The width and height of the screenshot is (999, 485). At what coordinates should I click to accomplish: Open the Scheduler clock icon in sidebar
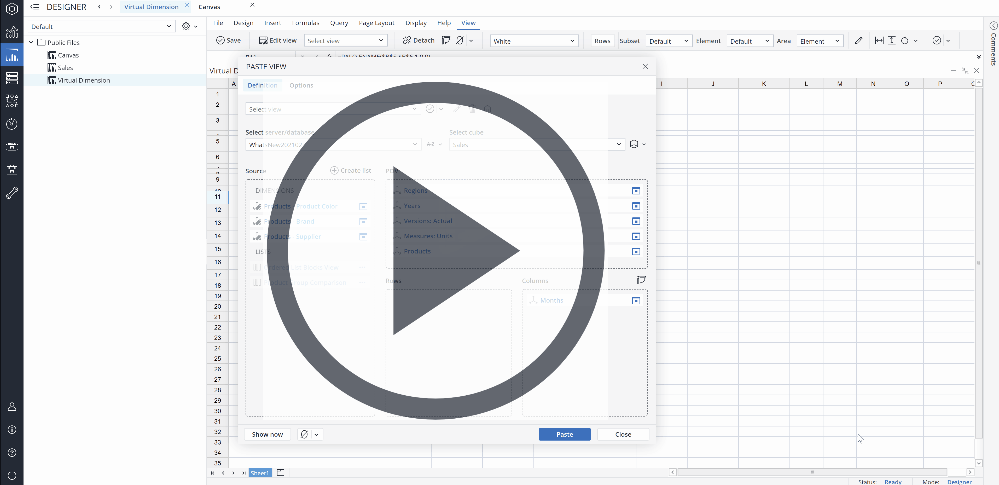12,124
